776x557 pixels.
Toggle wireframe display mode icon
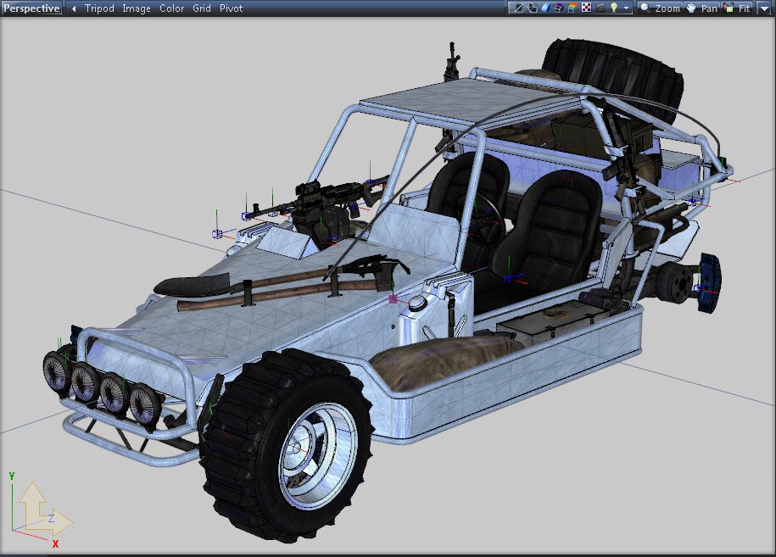(518, 8)
